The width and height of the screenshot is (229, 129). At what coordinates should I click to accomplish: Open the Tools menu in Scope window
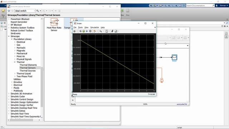click(x=80, y=28)
